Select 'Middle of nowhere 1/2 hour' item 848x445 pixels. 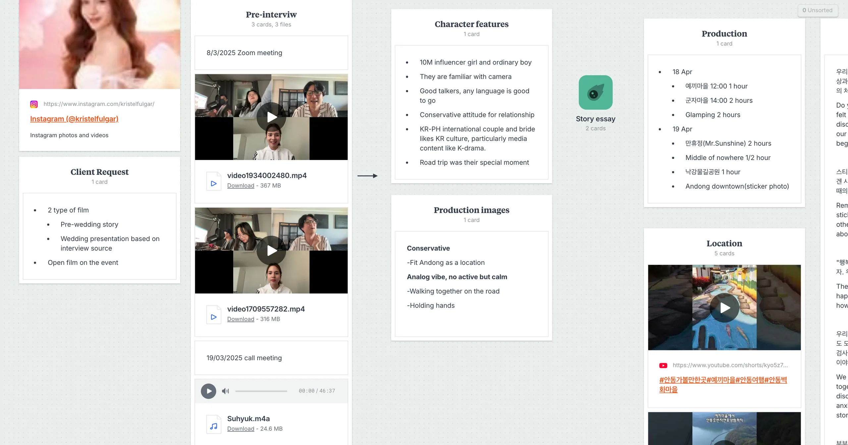click(728, 158)
